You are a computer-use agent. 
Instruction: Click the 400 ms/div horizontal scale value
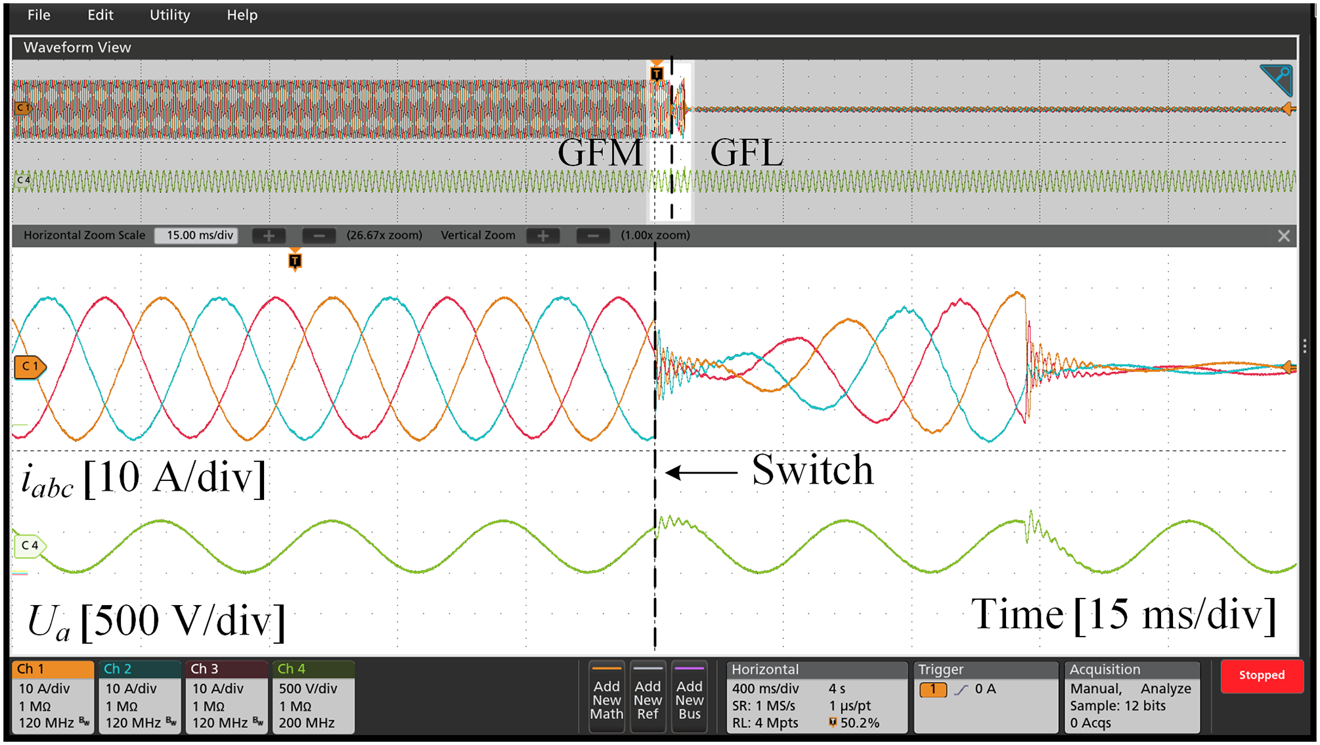pyautogui.click(x=766, y=689)
